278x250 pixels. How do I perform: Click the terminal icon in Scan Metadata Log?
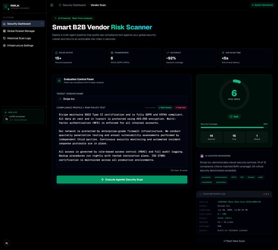coord(200,194)
